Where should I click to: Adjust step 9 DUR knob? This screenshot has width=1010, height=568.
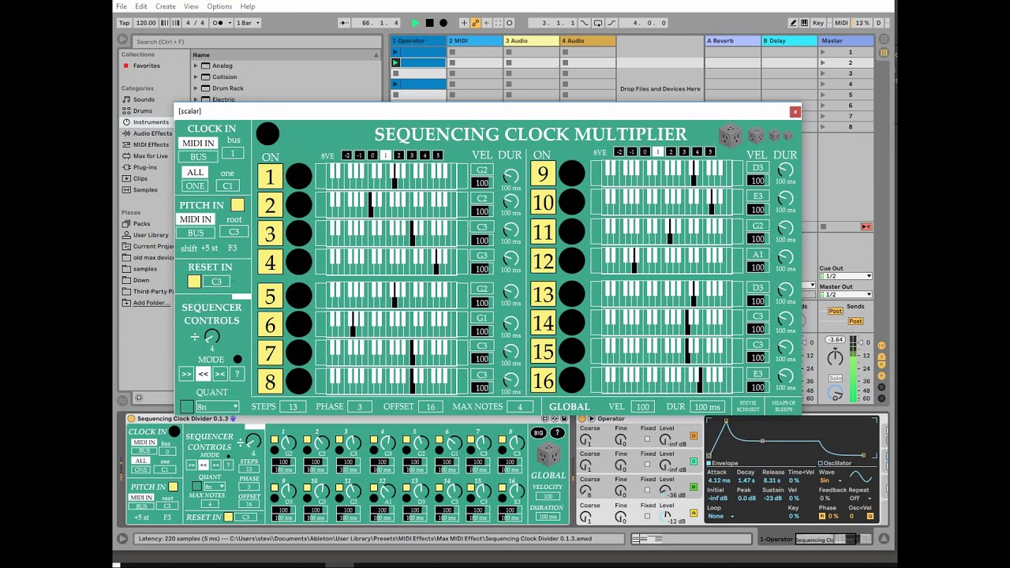click(785, 170)
